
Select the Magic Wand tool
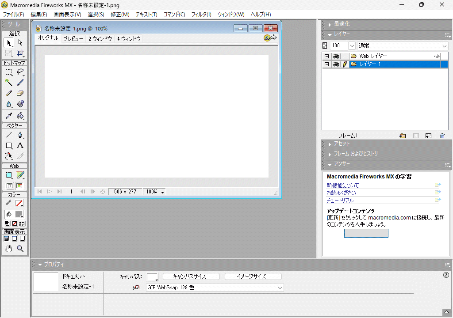9,82
